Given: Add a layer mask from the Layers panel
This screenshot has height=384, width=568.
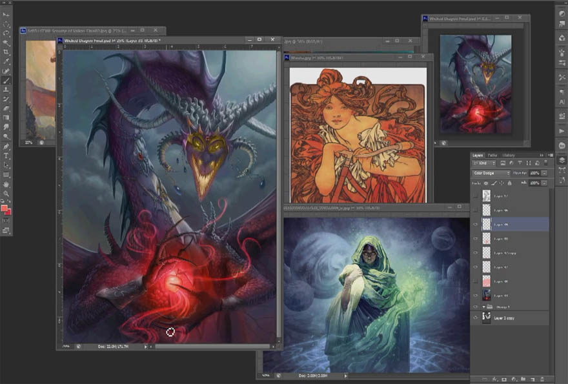Looking at the screenshot, I should pos(504,379).
